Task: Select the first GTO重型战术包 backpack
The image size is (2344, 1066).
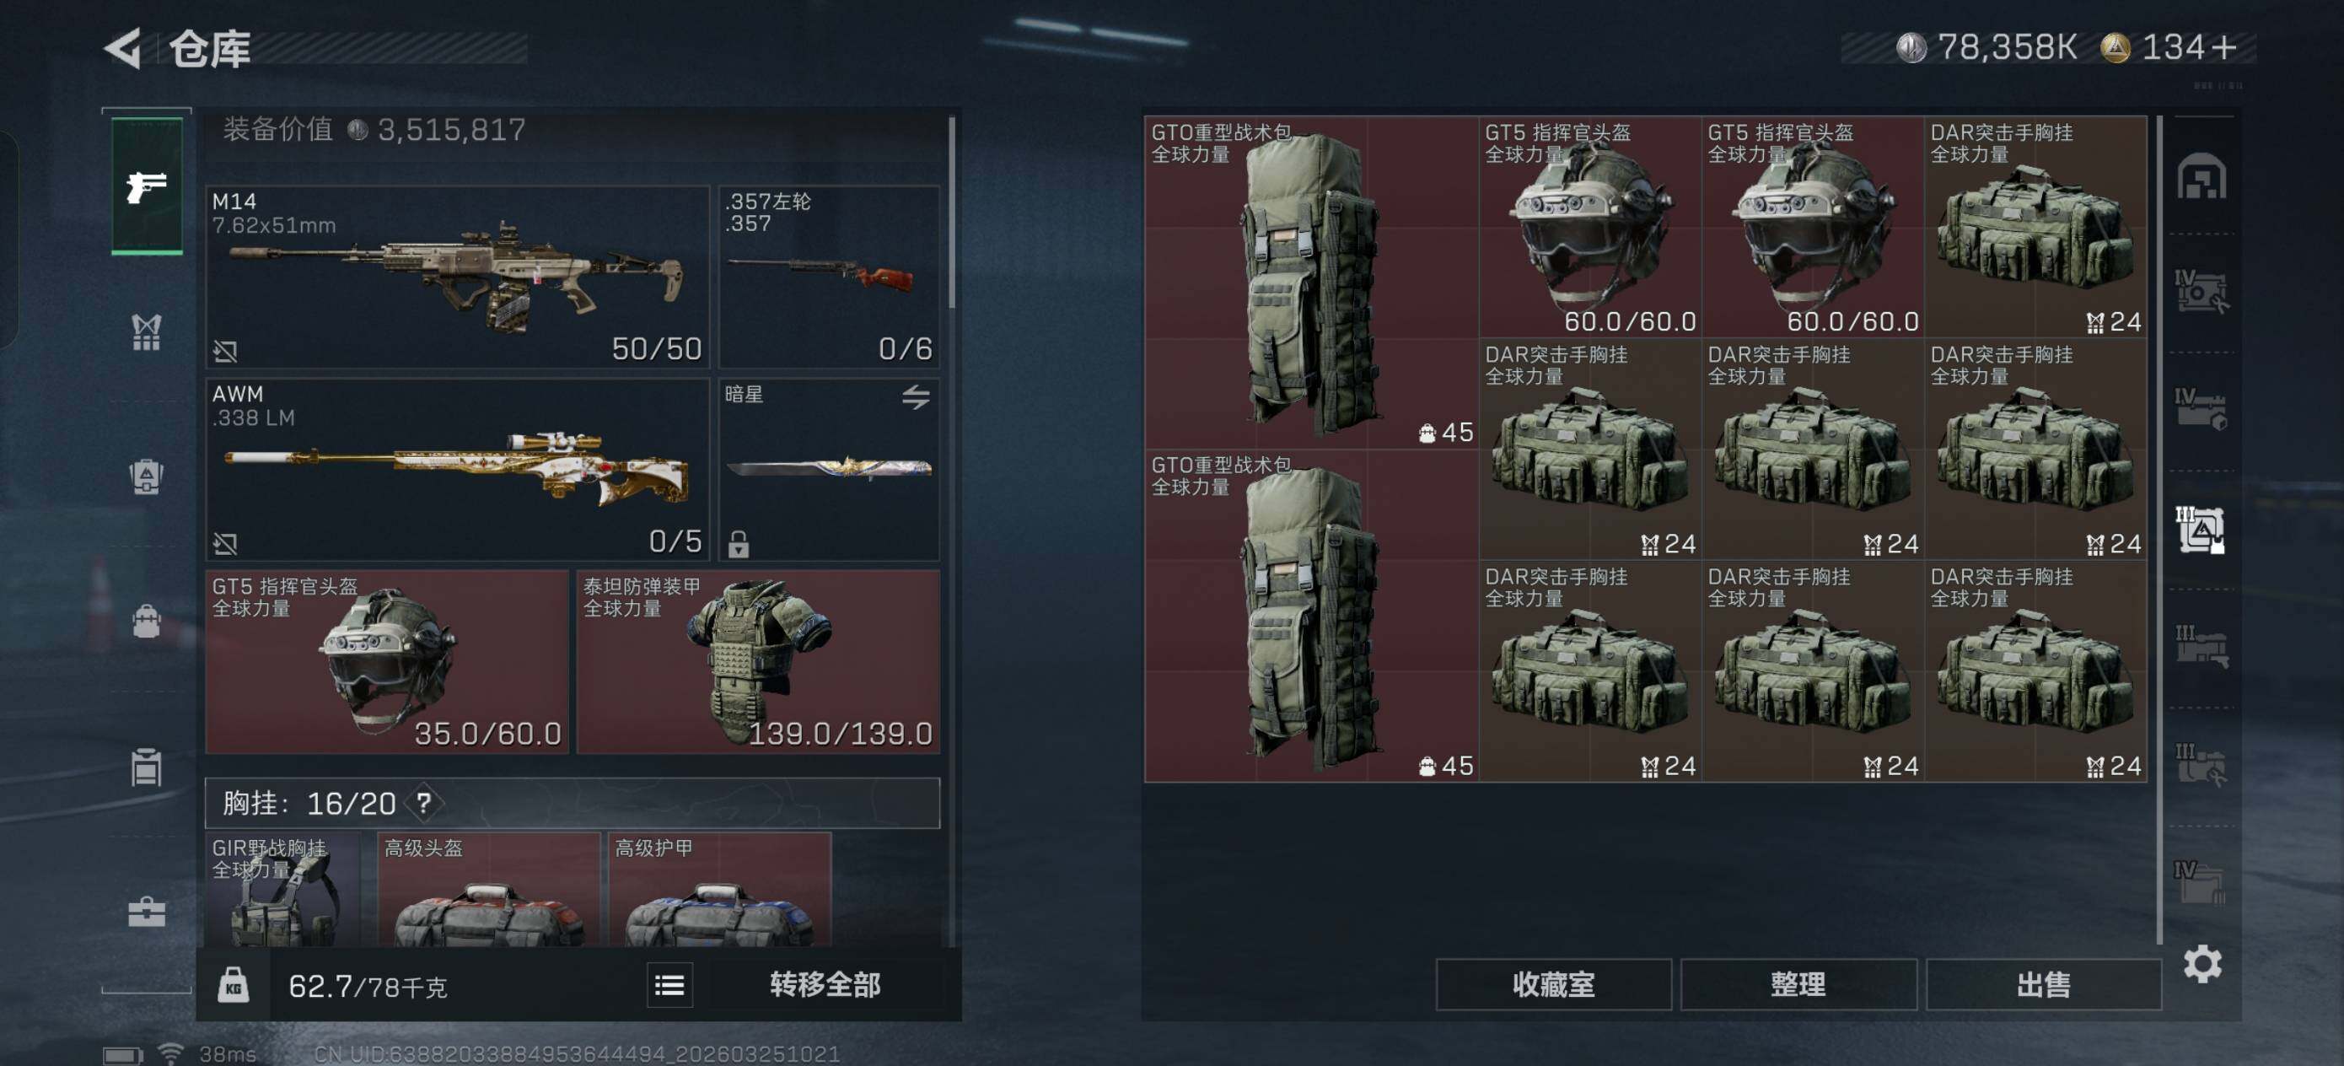Action: [x=1311, y=283]
